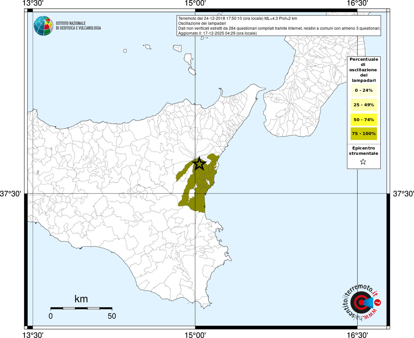Click the scale bar '50' value

(x=112, y=316)
